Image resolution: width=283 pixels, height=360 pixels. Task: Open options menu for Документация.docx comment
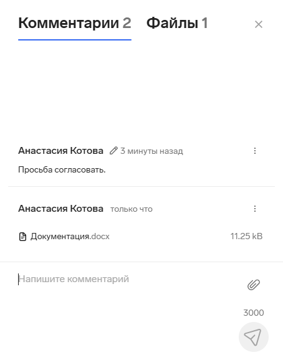coord(255,209)
